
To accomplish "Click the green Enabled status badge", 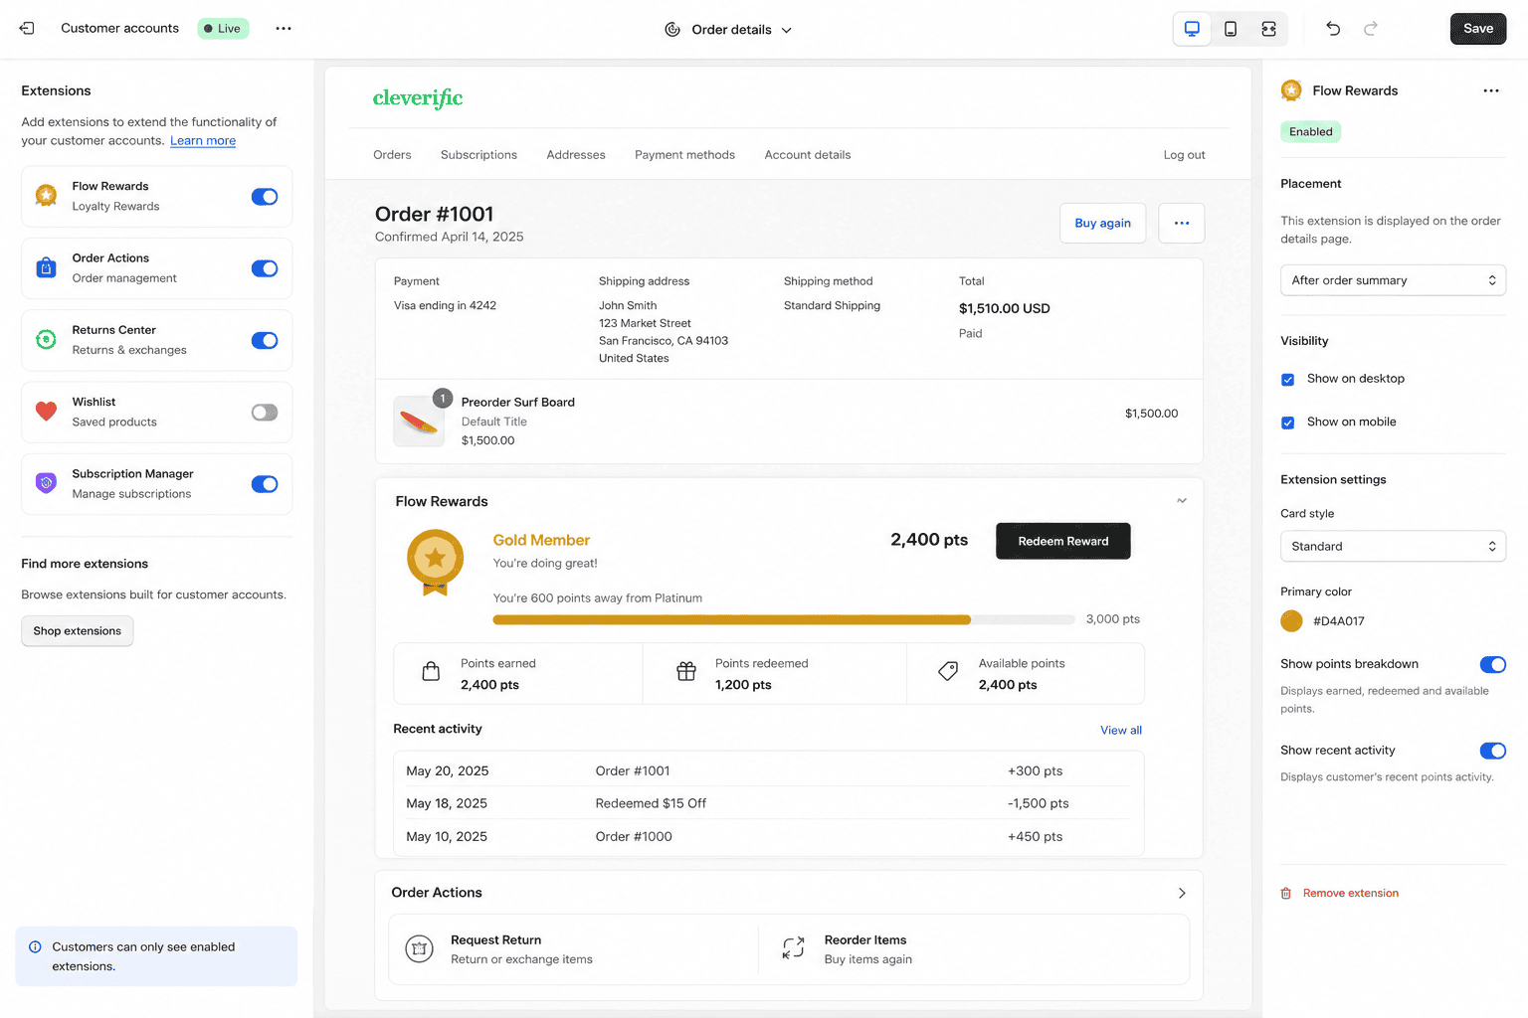I will [x=1310, y=132].
